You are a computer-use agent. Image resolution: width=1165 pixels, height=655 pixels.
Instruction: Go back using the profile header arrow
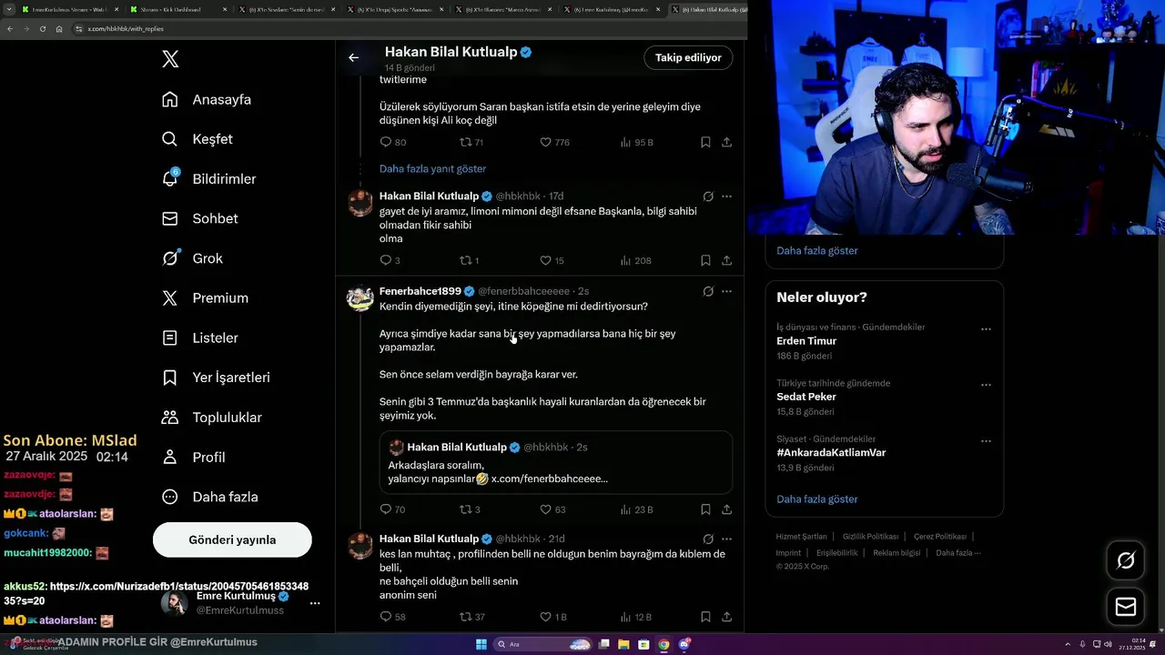click(x=353, y=57)
